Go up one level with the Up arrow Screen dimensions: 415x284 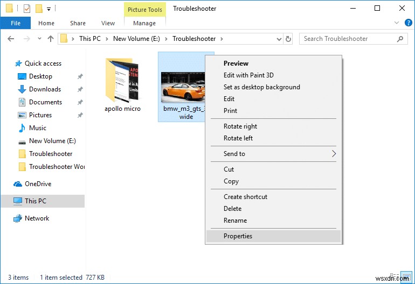pyautogui.click(x=51, y=39)
